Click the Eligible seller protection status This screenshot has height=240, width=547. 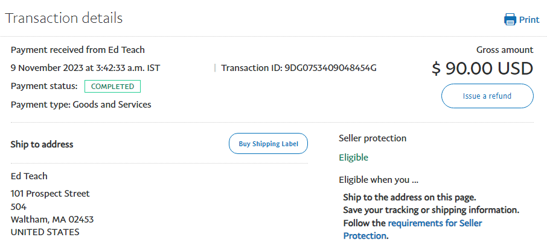[x=353, y=158]
